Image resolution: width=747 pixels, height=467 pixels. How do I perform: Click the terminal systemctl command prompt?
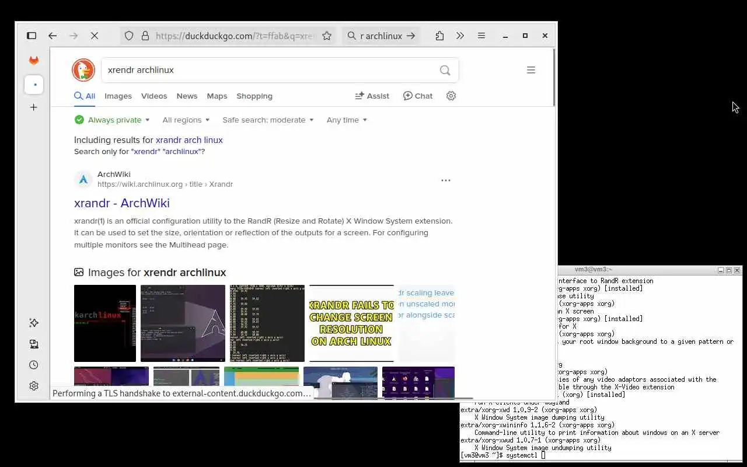503,455
